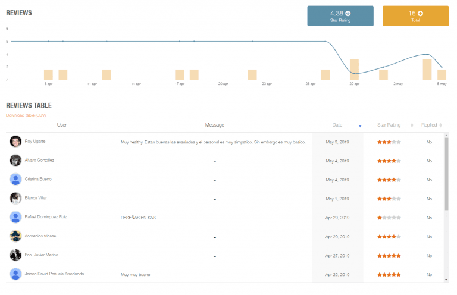Sort reviews by Replied column arrows

pos(440,125)
